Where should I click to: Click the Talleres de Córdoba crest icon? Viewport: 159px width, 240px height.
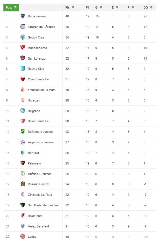pos(23,27)
